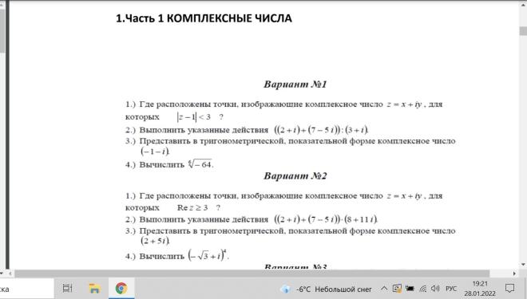
Task: Click the 'Вариант №2' title
Action: click(x=295, y=176)
